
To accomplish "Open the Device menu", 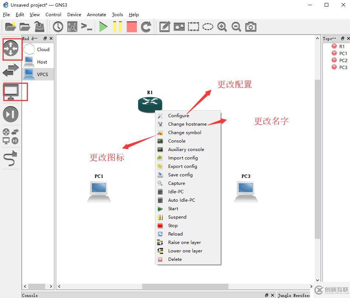I will coord(74,15).
